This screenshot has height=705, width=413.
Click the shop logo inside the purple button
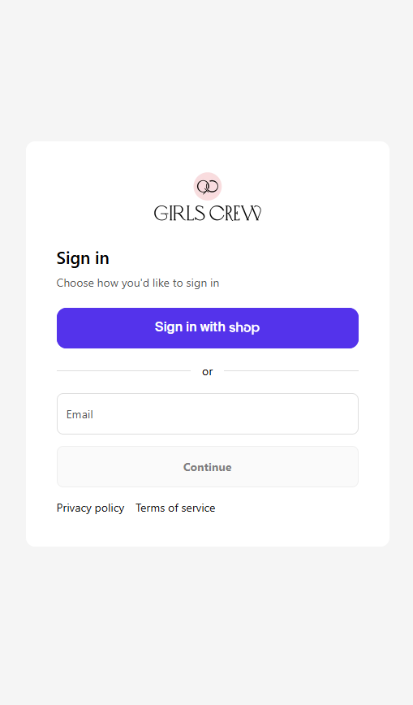pos(244,328)
